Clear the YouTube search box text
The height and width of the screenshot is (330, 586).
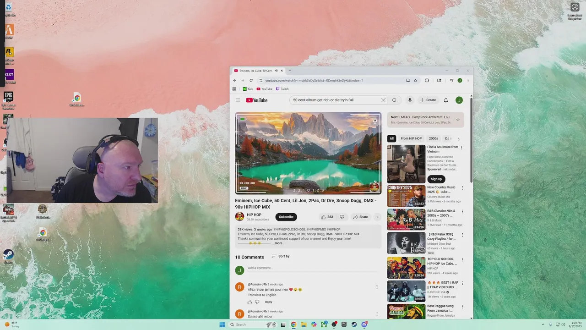(383, 100)
